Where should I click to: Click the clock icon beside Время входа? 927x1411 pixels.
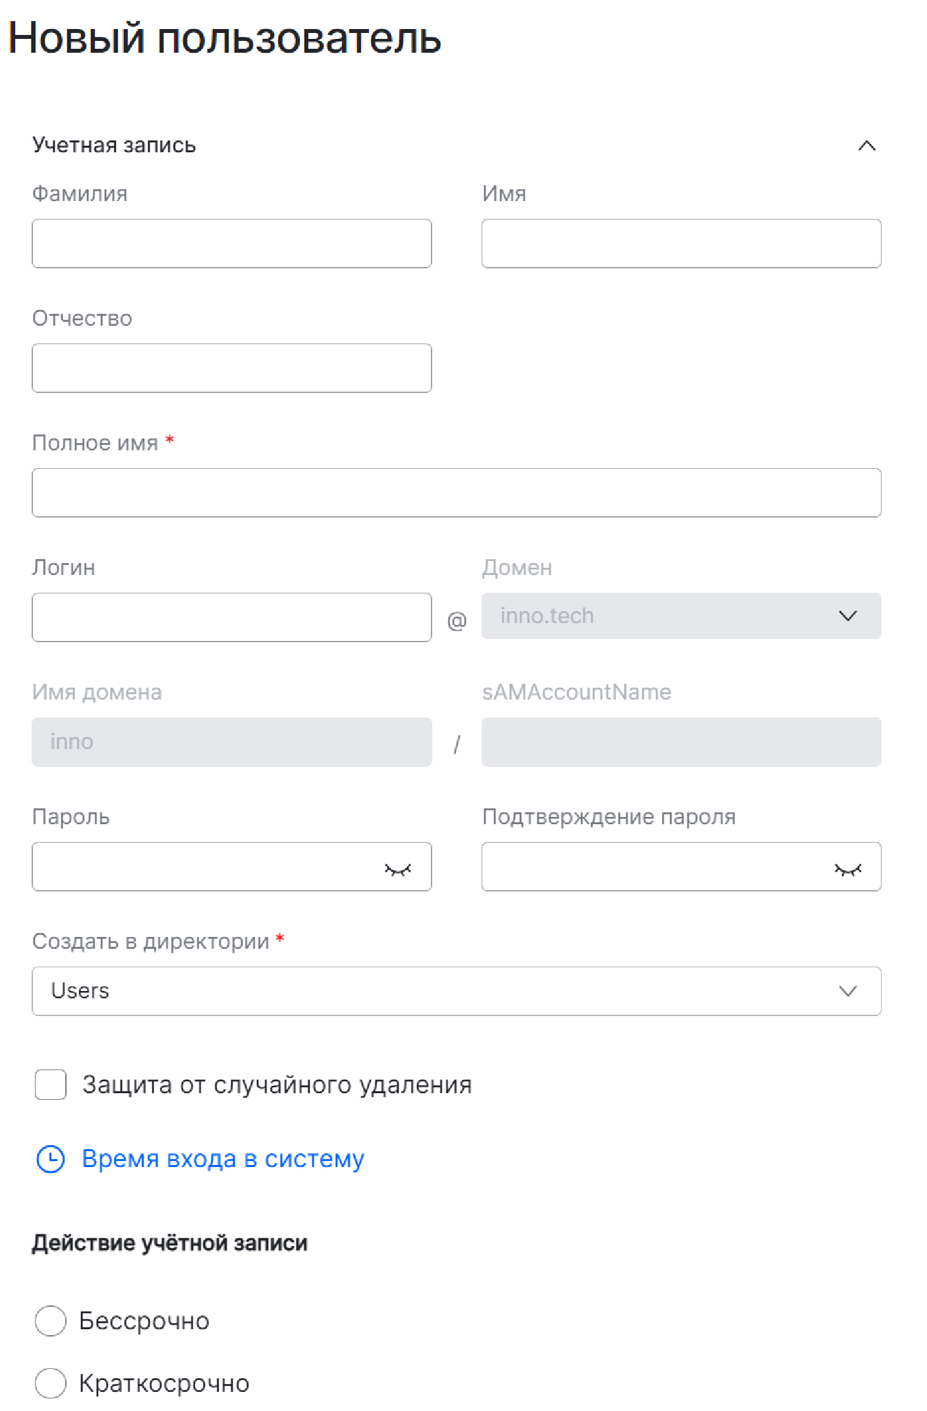(x=51, y=1159)
